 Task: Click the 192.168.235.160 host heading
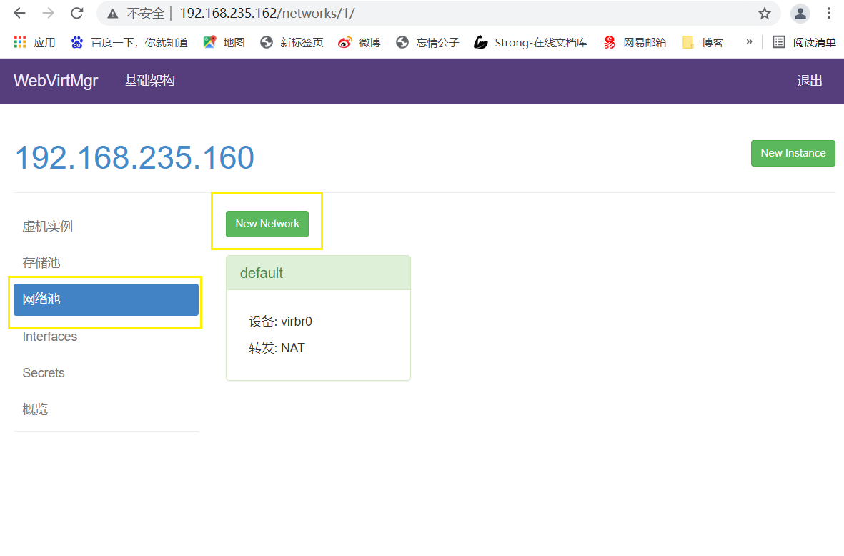[134, 157]
